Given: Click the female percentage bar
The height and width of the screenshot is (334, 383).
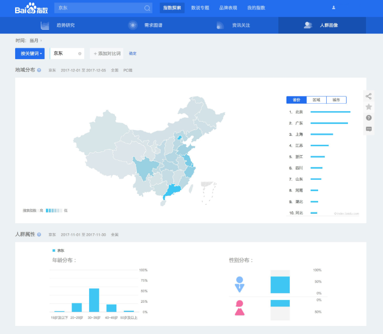Looking at the screenshot, I should coord(280,303).
